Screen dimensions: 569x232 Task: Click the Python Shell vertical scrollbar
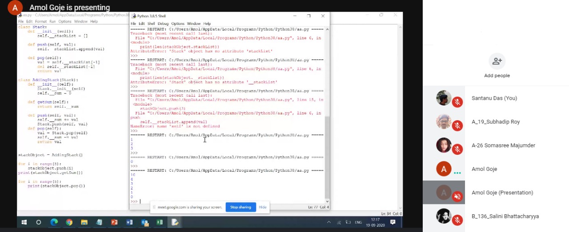click(327, 155)
